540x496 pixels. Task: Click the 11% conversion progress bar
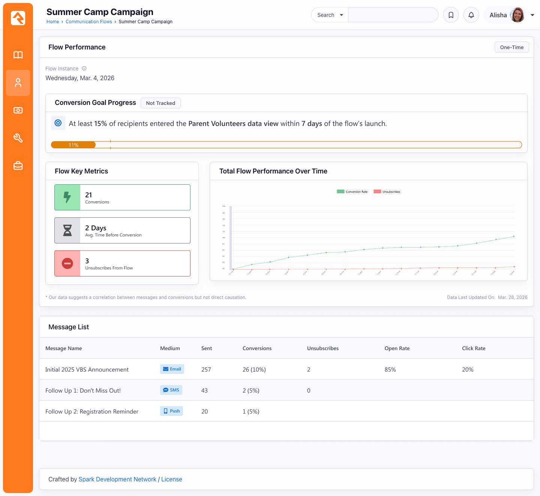click(73, 145)
